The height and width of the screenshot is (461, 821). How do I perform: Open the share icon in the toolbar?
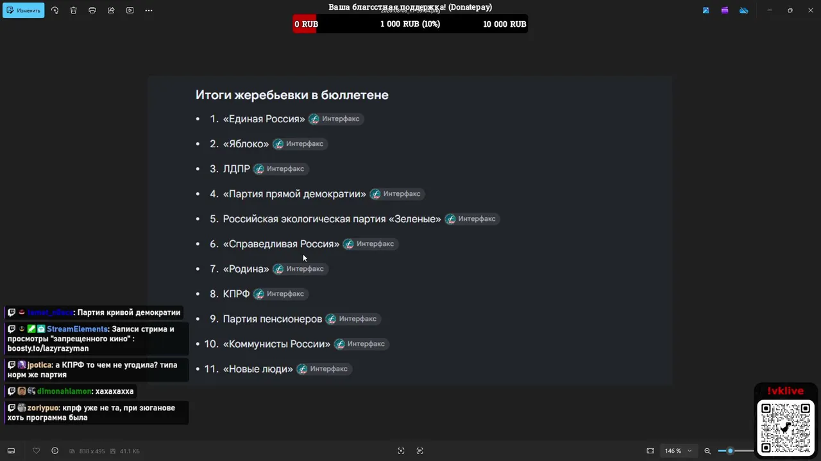(x=111, y=10)
